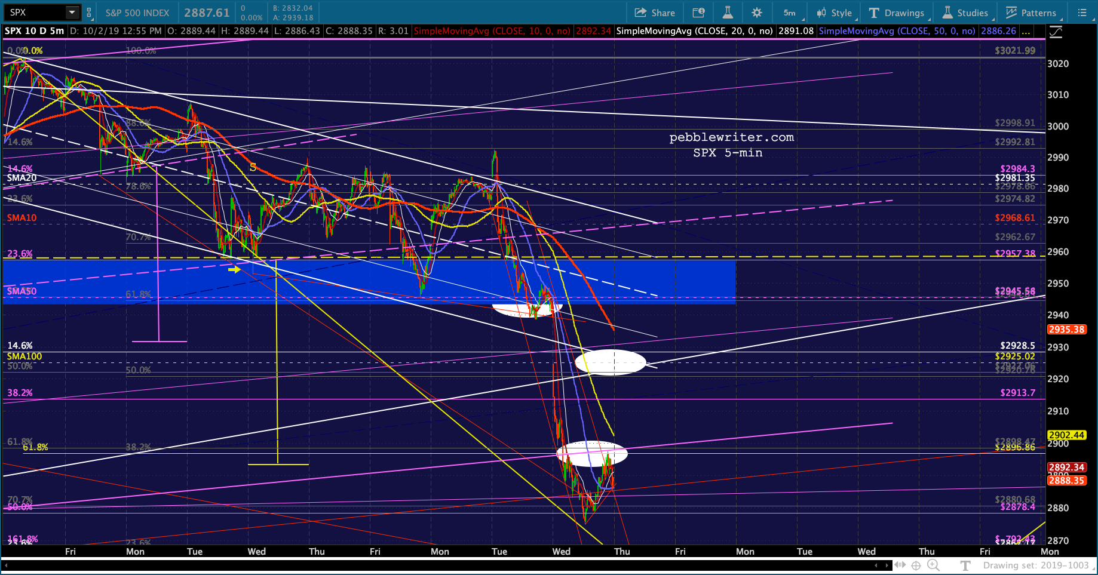
Task: Click the Share icon in the toolbar
Action: click(654, 13)
